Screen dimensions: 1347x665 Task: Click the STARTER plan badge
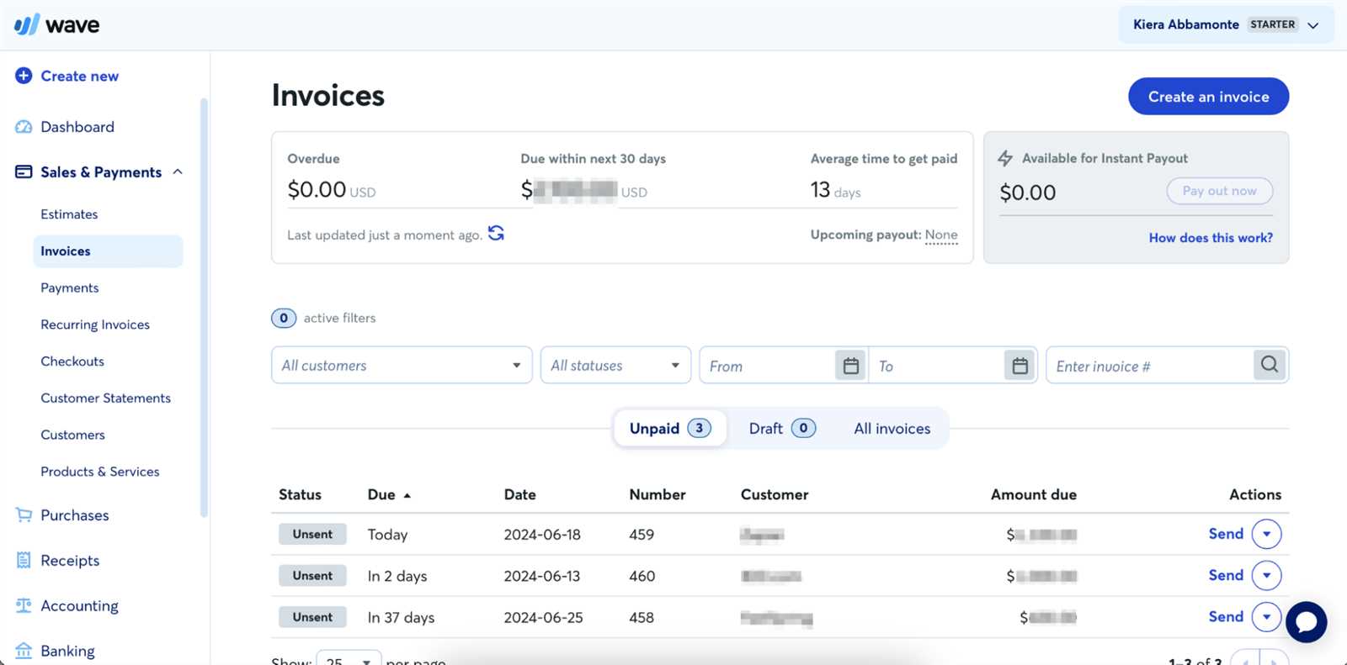pyautogui.click(x=1272, y=24)
